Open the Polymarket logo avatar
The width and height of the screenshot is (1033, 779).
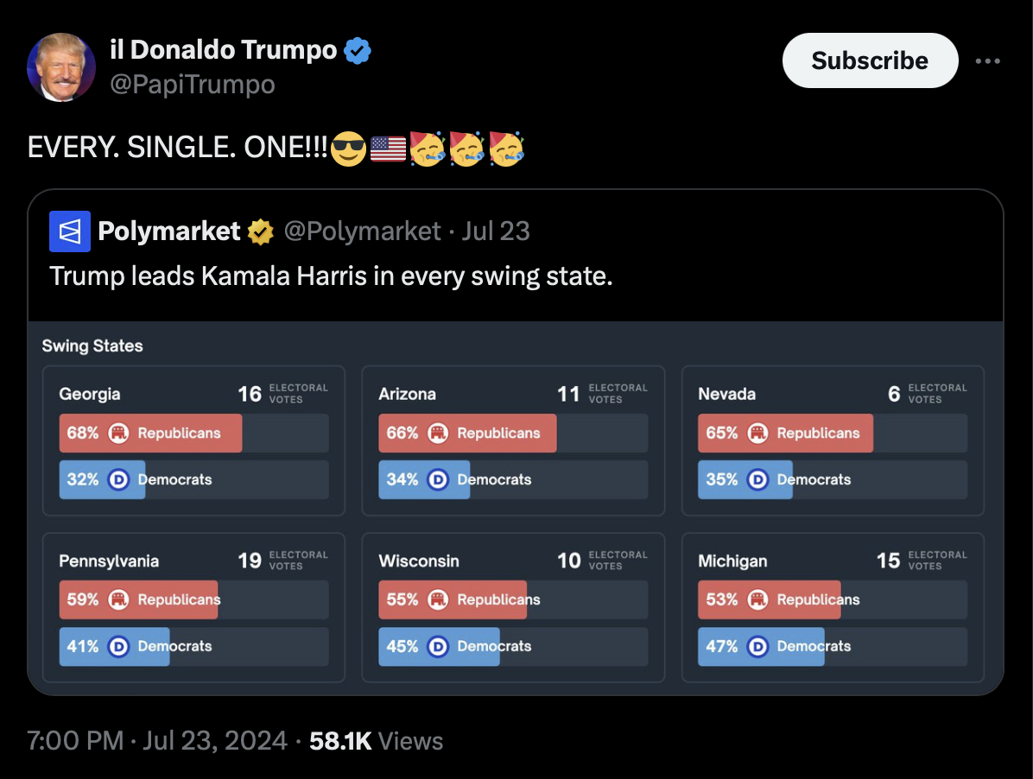click(x=70, y=231)
